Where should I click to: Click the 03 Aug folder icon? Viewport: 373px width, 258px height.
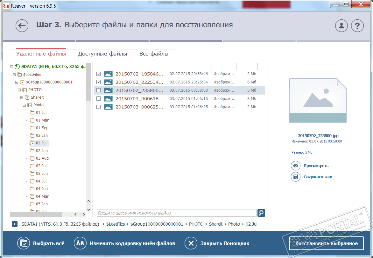(32, 158)
